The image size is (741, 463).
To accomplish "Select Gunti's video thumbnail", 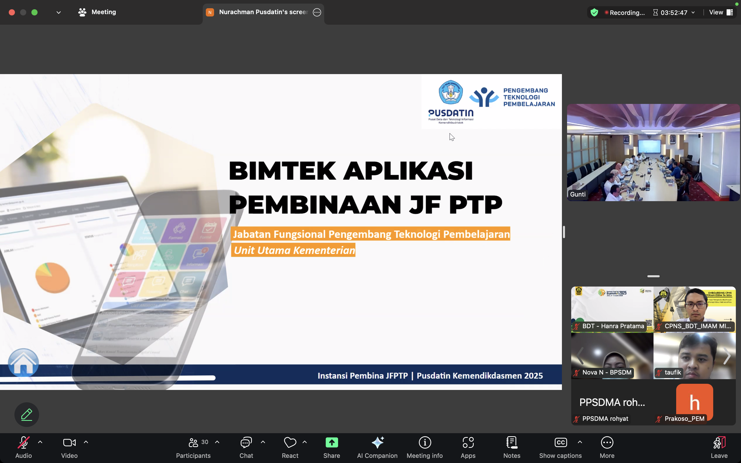I will pos(653,152).
